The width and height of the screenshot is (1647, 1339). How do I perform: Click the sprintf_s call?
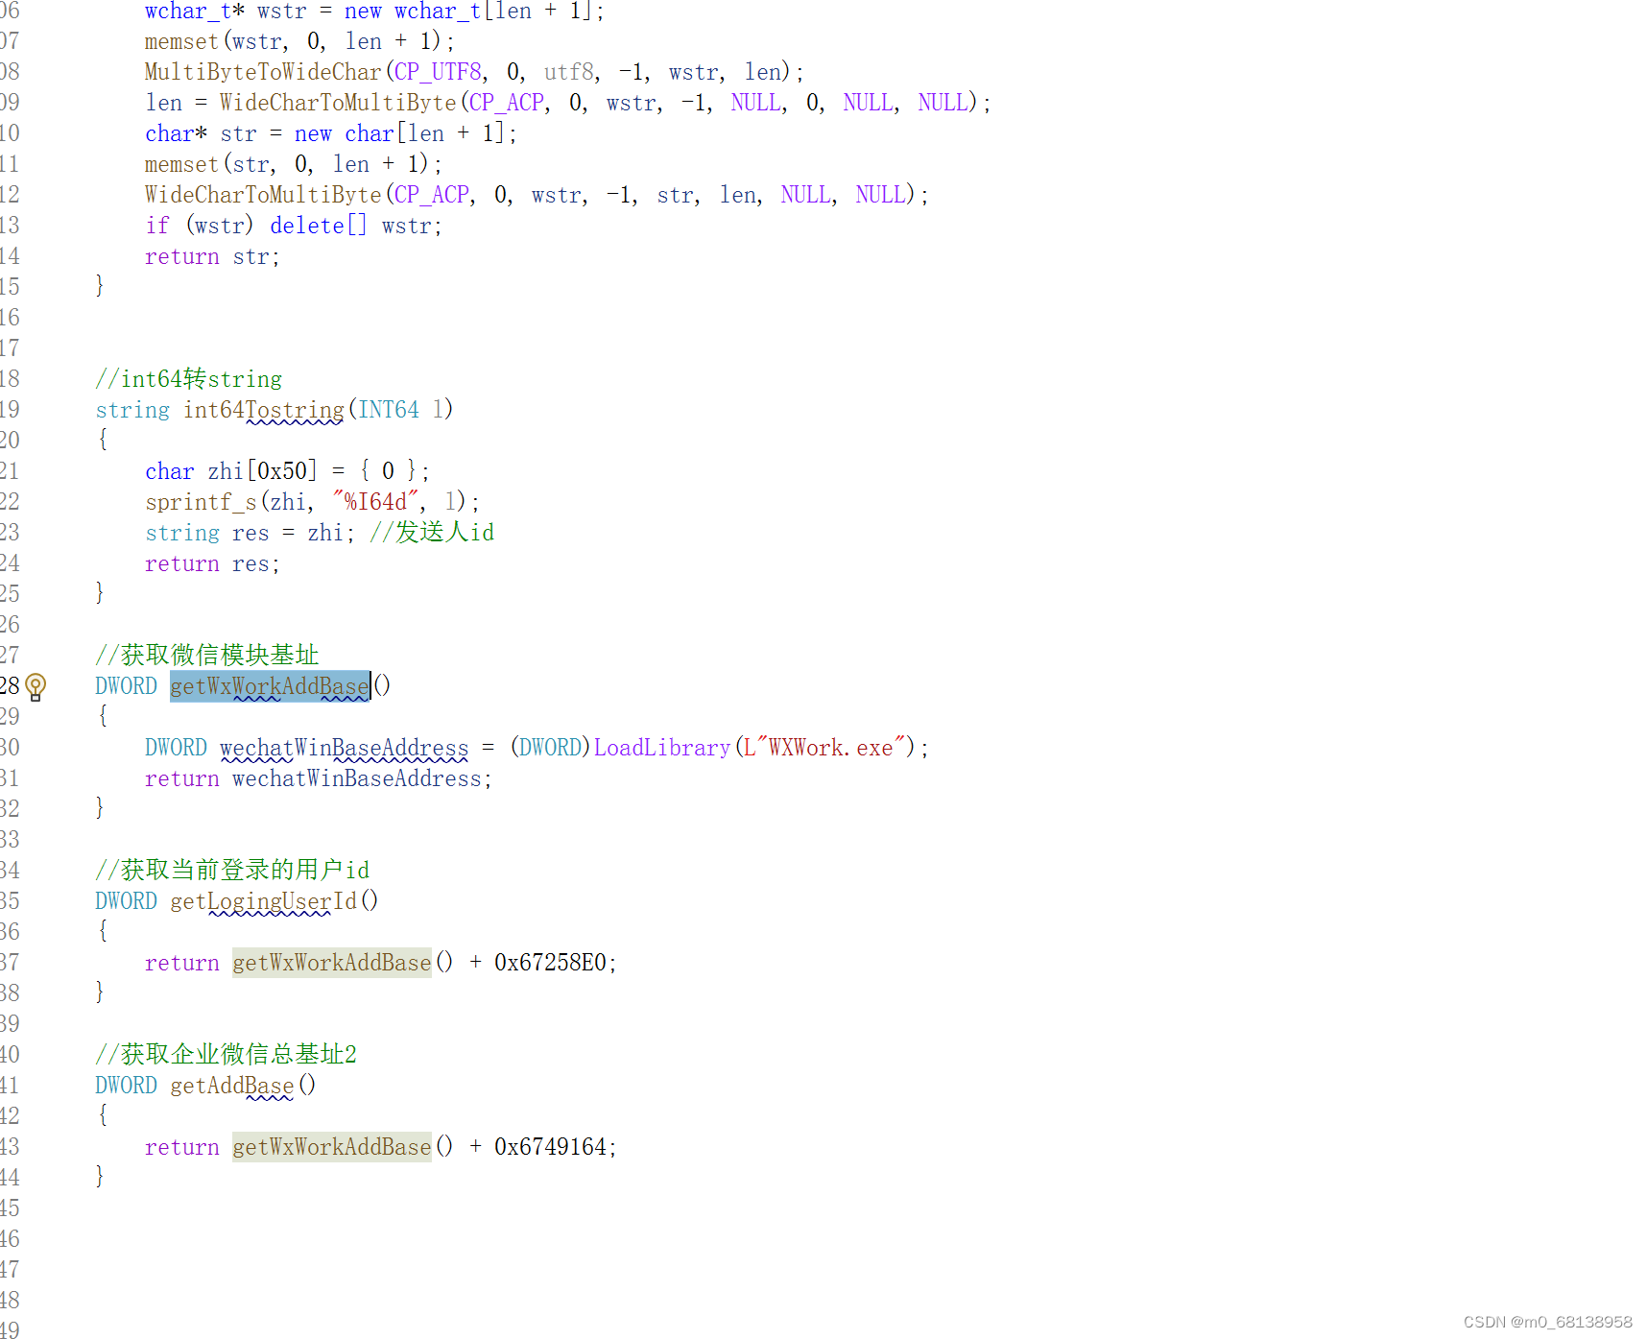pos(202,502)
